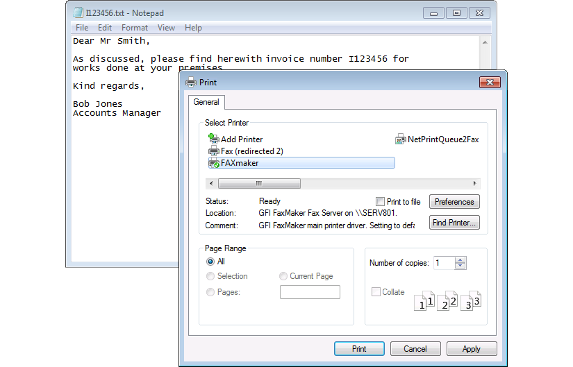Click the collate pages illustration
The image size is (573, 367).
[447, 300]
